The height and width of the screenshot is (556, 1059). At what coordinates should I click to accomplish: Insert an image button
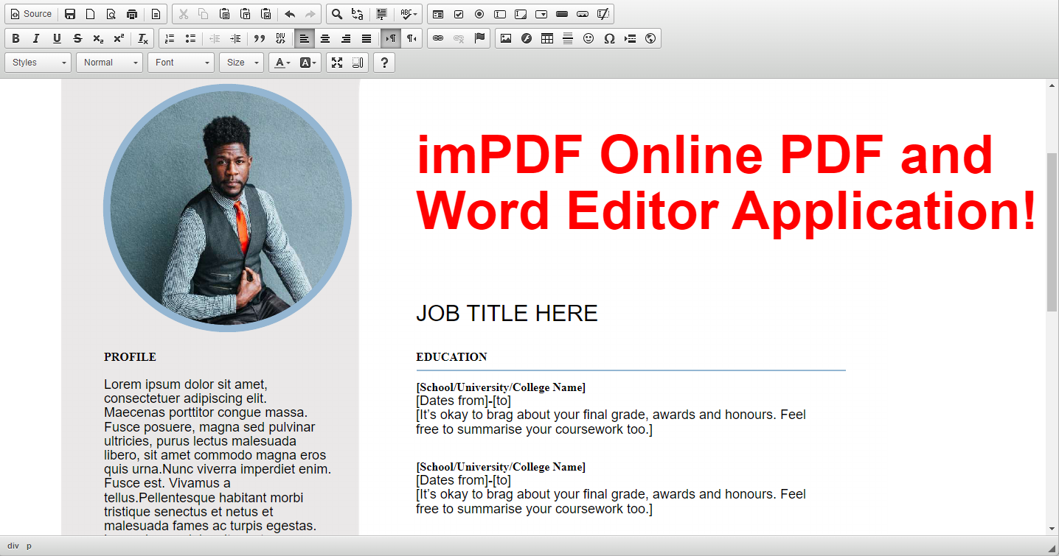583,14
